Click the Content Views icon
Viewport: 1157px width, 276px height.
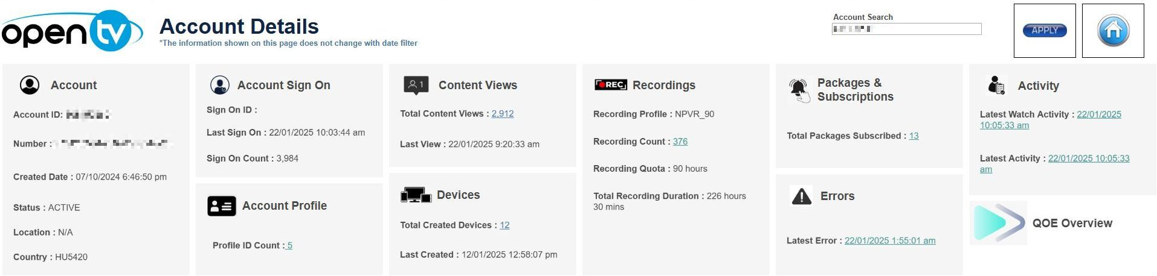click(416, 85)
